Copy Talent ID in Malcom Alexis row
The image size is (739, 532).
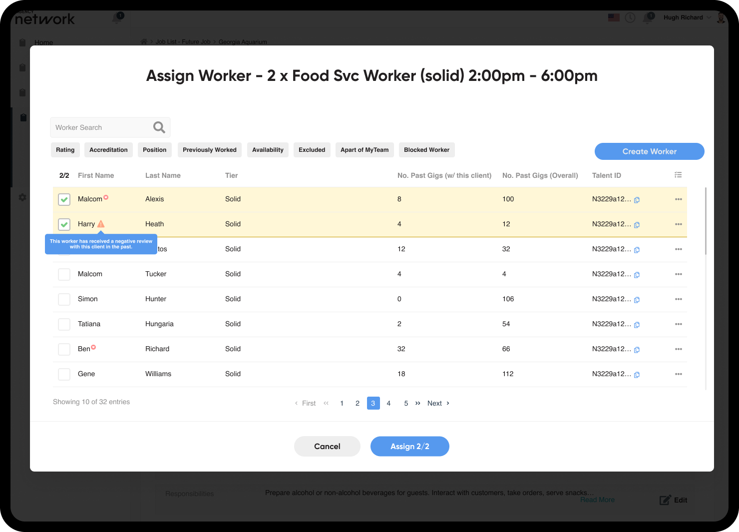[637, 200]
